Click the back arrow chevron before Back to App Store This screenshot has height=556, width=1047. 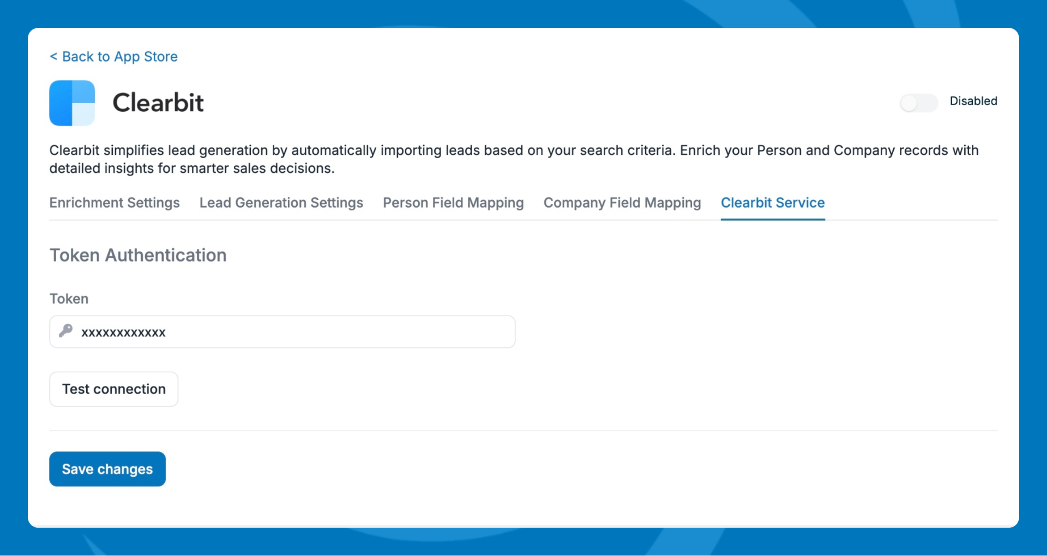[53, 57]
